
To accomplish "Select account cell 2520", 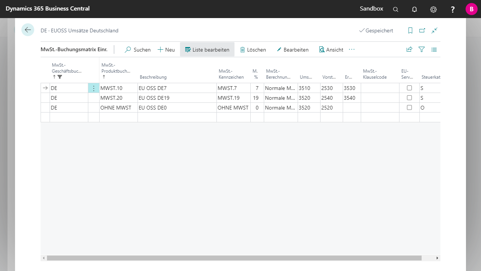I will click(x=331, y=108).
